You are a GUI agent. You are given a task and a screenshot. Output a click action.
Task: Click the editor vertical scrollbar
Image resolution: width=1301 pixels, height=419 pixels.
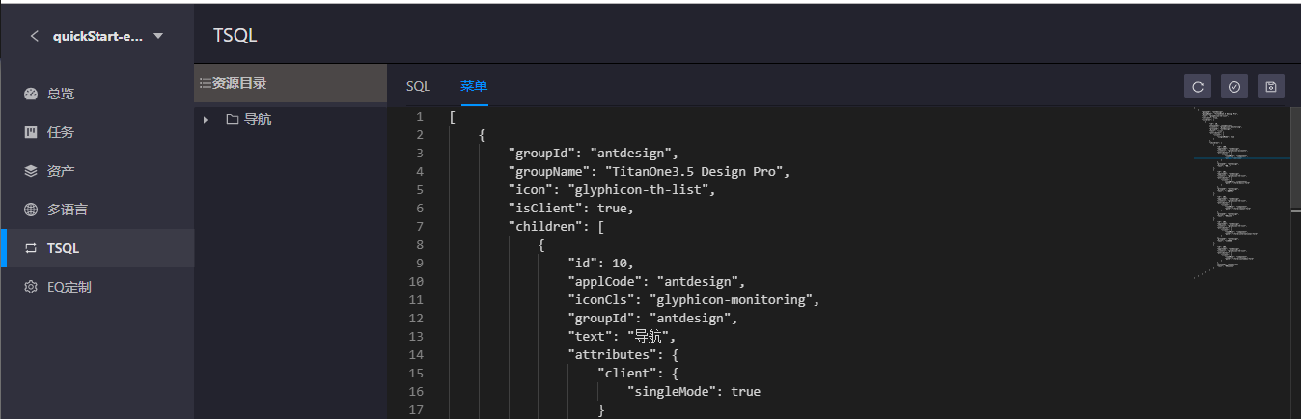click(1295, 159)
